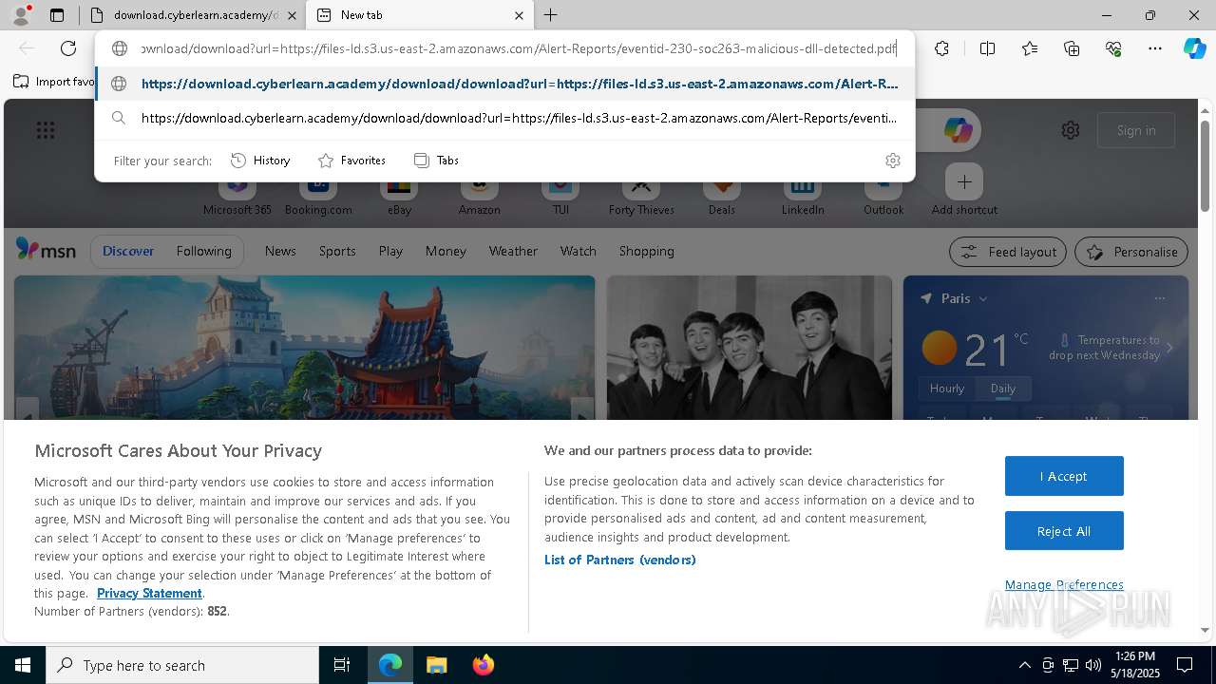Open the Watch category
1216x684 pixels.
pos(579,251)
